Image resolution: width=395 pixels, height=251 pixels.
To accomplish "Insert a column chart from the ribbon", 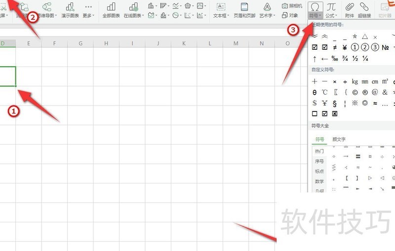I will coord(152,5).
